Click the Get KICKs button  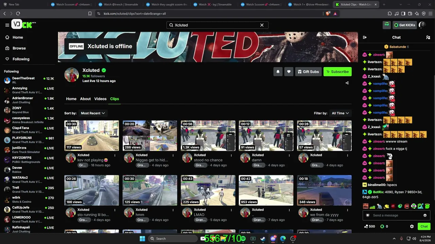click(x=404, y=25)
